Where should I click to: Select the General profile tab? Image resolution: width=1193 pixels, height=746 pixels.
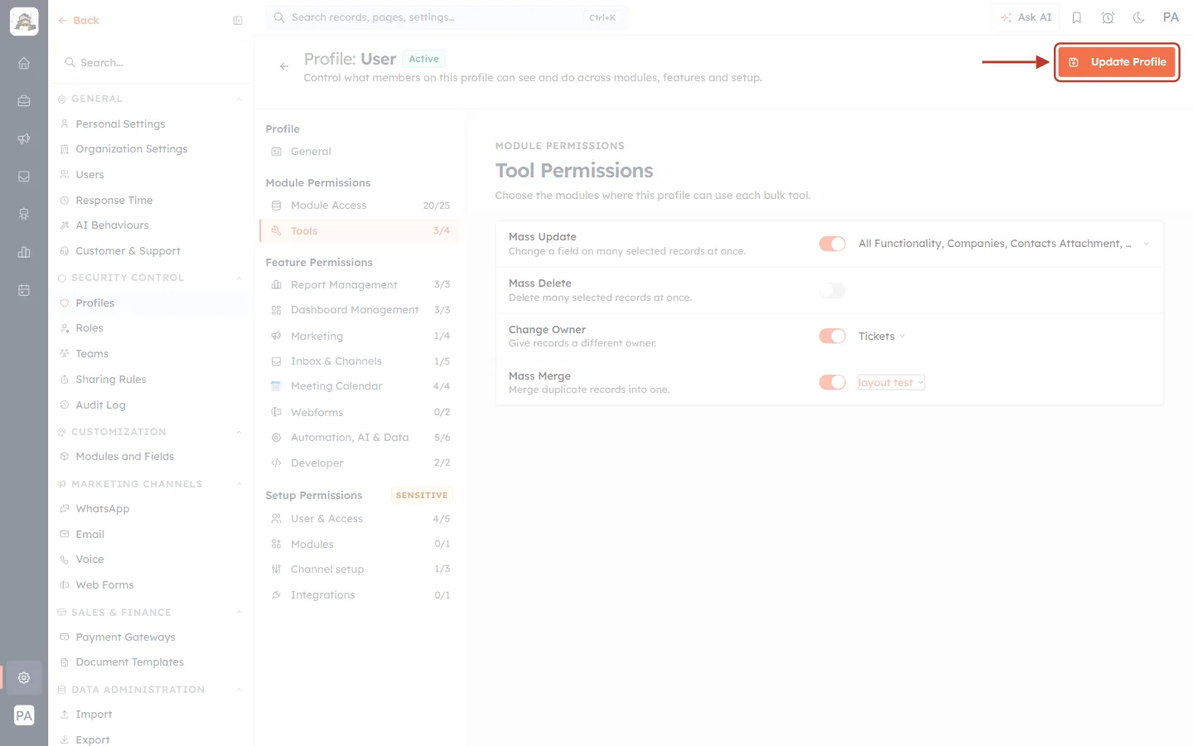(x=360, y=152)
